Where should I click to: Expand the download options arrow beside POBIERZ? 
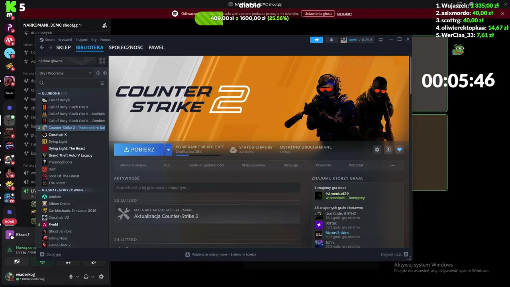click(x=168, y=149)
